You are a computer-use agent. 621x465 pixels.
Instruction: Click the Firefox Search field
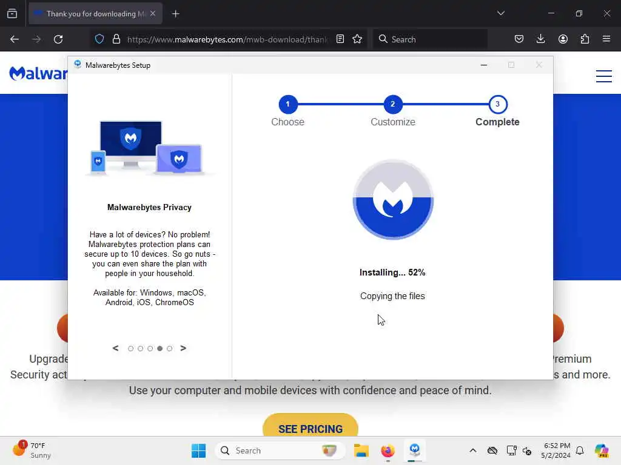pyautogui.click(x=430, y=39)
